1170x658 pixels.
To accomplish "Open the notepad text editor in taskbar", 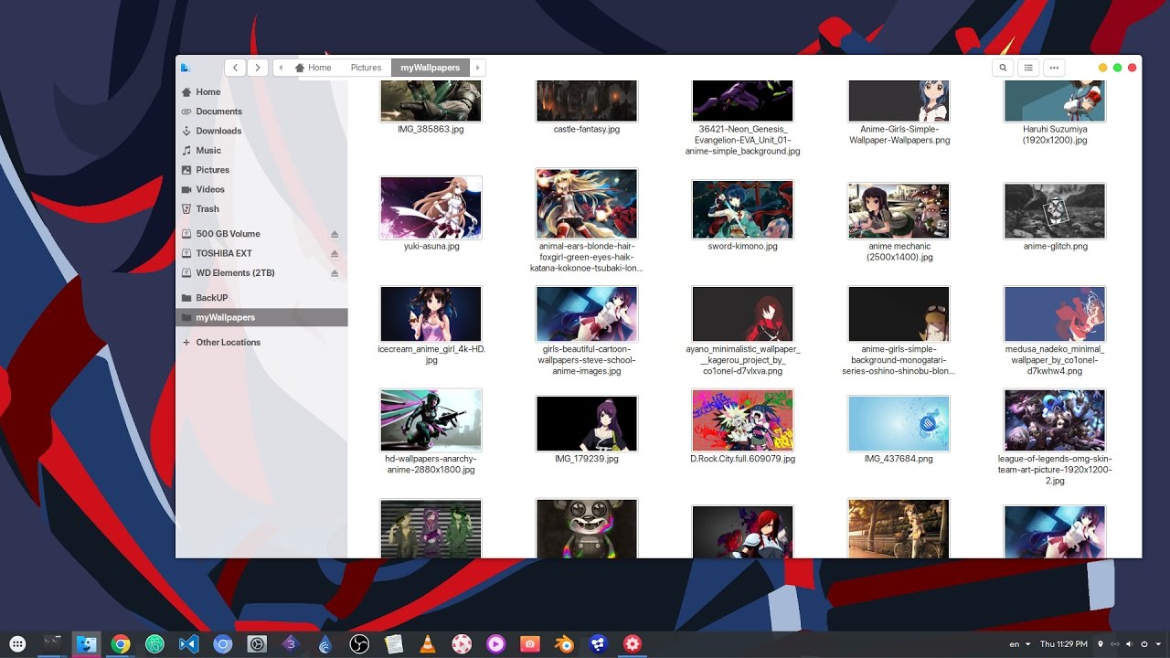I will click(x=393, y=644).
